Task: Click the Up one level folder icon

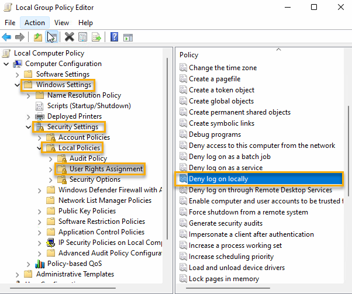Action: [38, 37]
